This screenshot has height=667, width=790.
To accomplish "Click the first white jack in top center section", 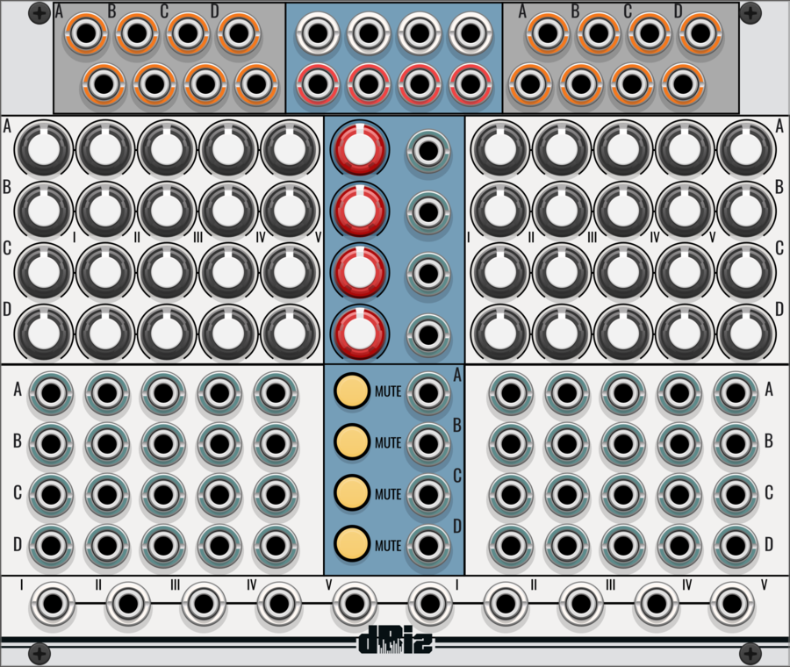I will click(317, 34).
